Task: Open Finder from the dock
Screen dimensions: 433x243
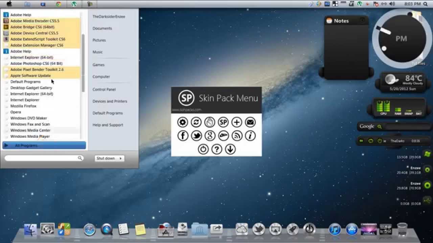Action: point(31,230)
